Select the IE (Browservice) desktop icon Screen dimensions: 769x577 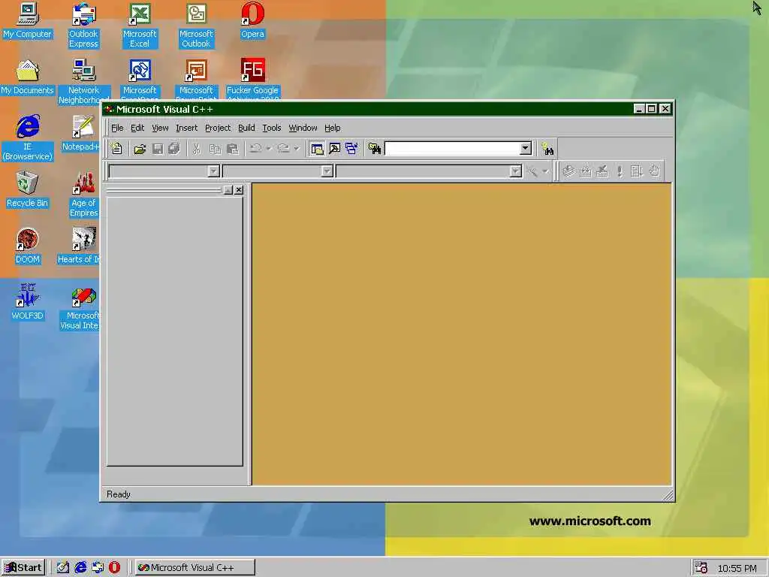point(28,138)
